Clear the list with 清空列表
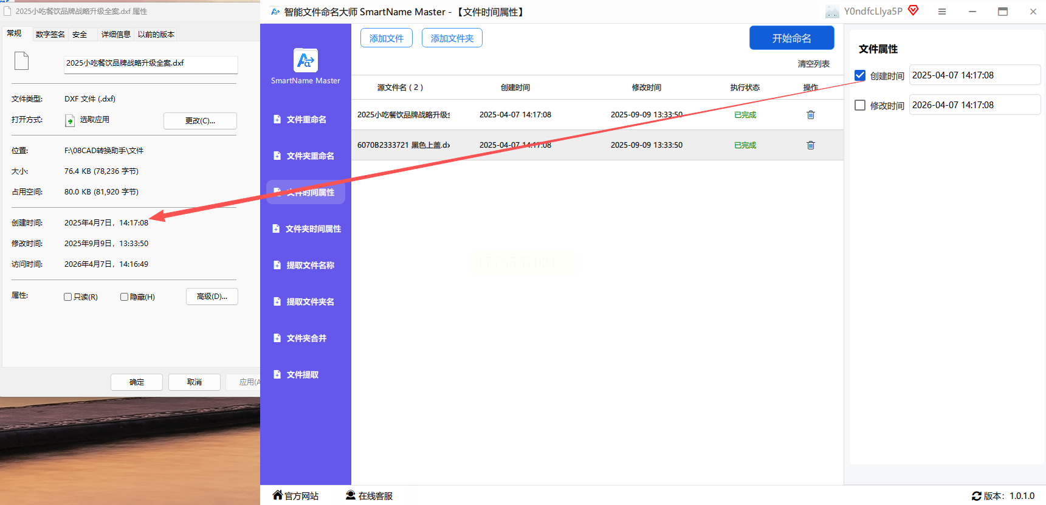 (x=813, y=64)
